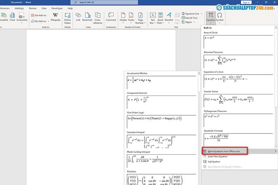Pick the Compound Interest equation
This screenshot has height=185, width=278.
coord(161,102)
